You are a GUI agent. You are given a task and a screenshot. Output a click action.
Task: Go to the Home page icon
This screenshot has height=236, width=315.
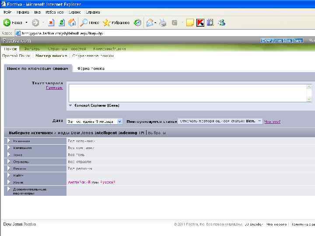pyautogui.click(x=72, y=22)
